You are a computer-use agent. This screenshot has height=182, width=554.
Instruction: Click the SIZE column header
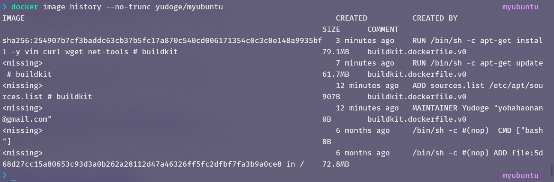coord(331,29)
